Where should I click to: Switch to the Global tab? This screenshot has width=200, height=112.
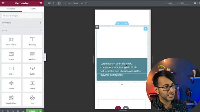33,9
